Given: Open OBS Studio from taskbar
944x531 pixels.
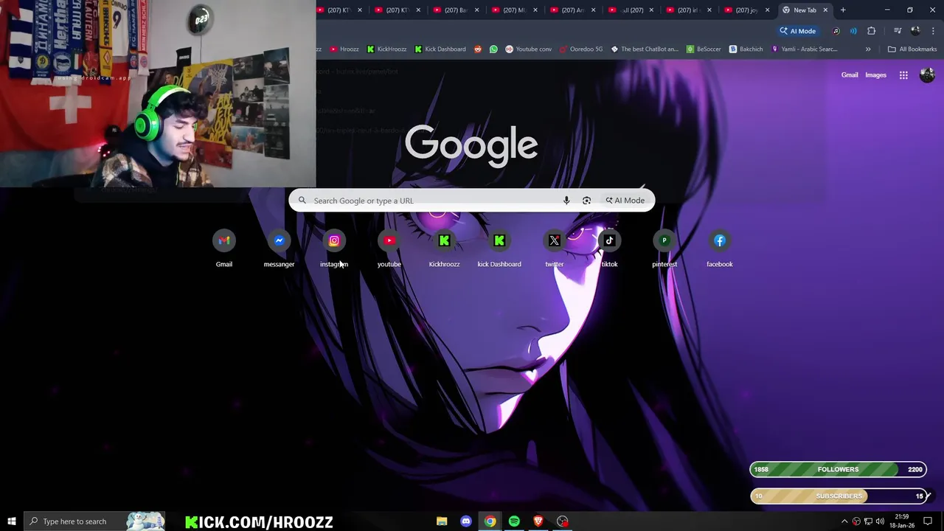Looking at the screenshot, I should point(563,521).
